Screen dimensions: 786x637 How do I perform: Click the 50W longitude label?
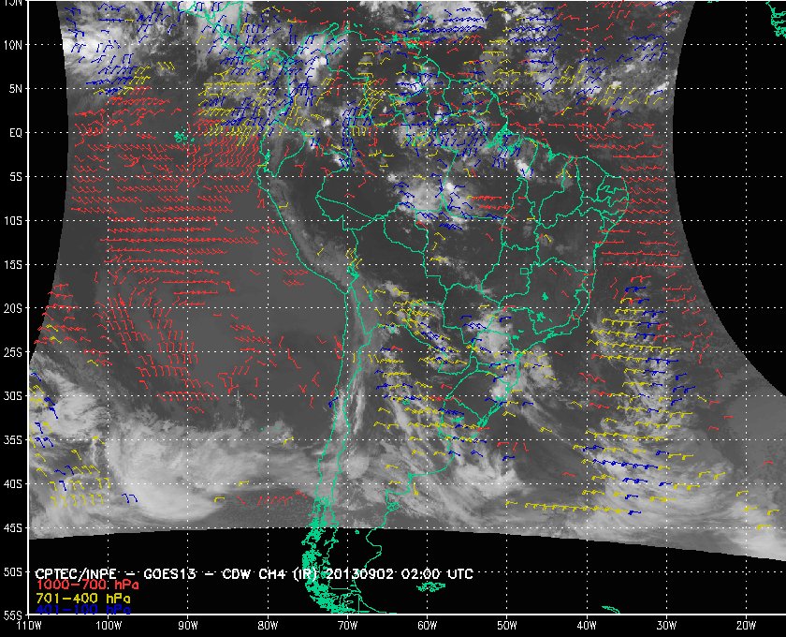pos(507,626)
